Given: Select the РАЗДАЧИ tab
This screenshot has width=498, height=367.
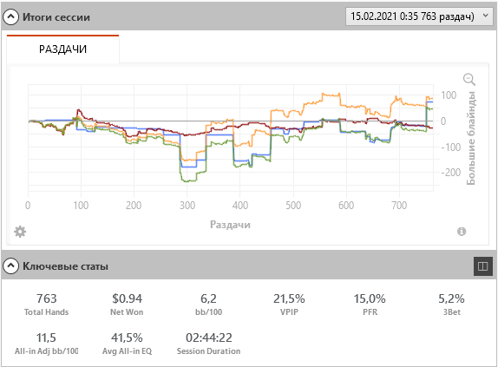Looking at the screenshot, I should (62, 49).
